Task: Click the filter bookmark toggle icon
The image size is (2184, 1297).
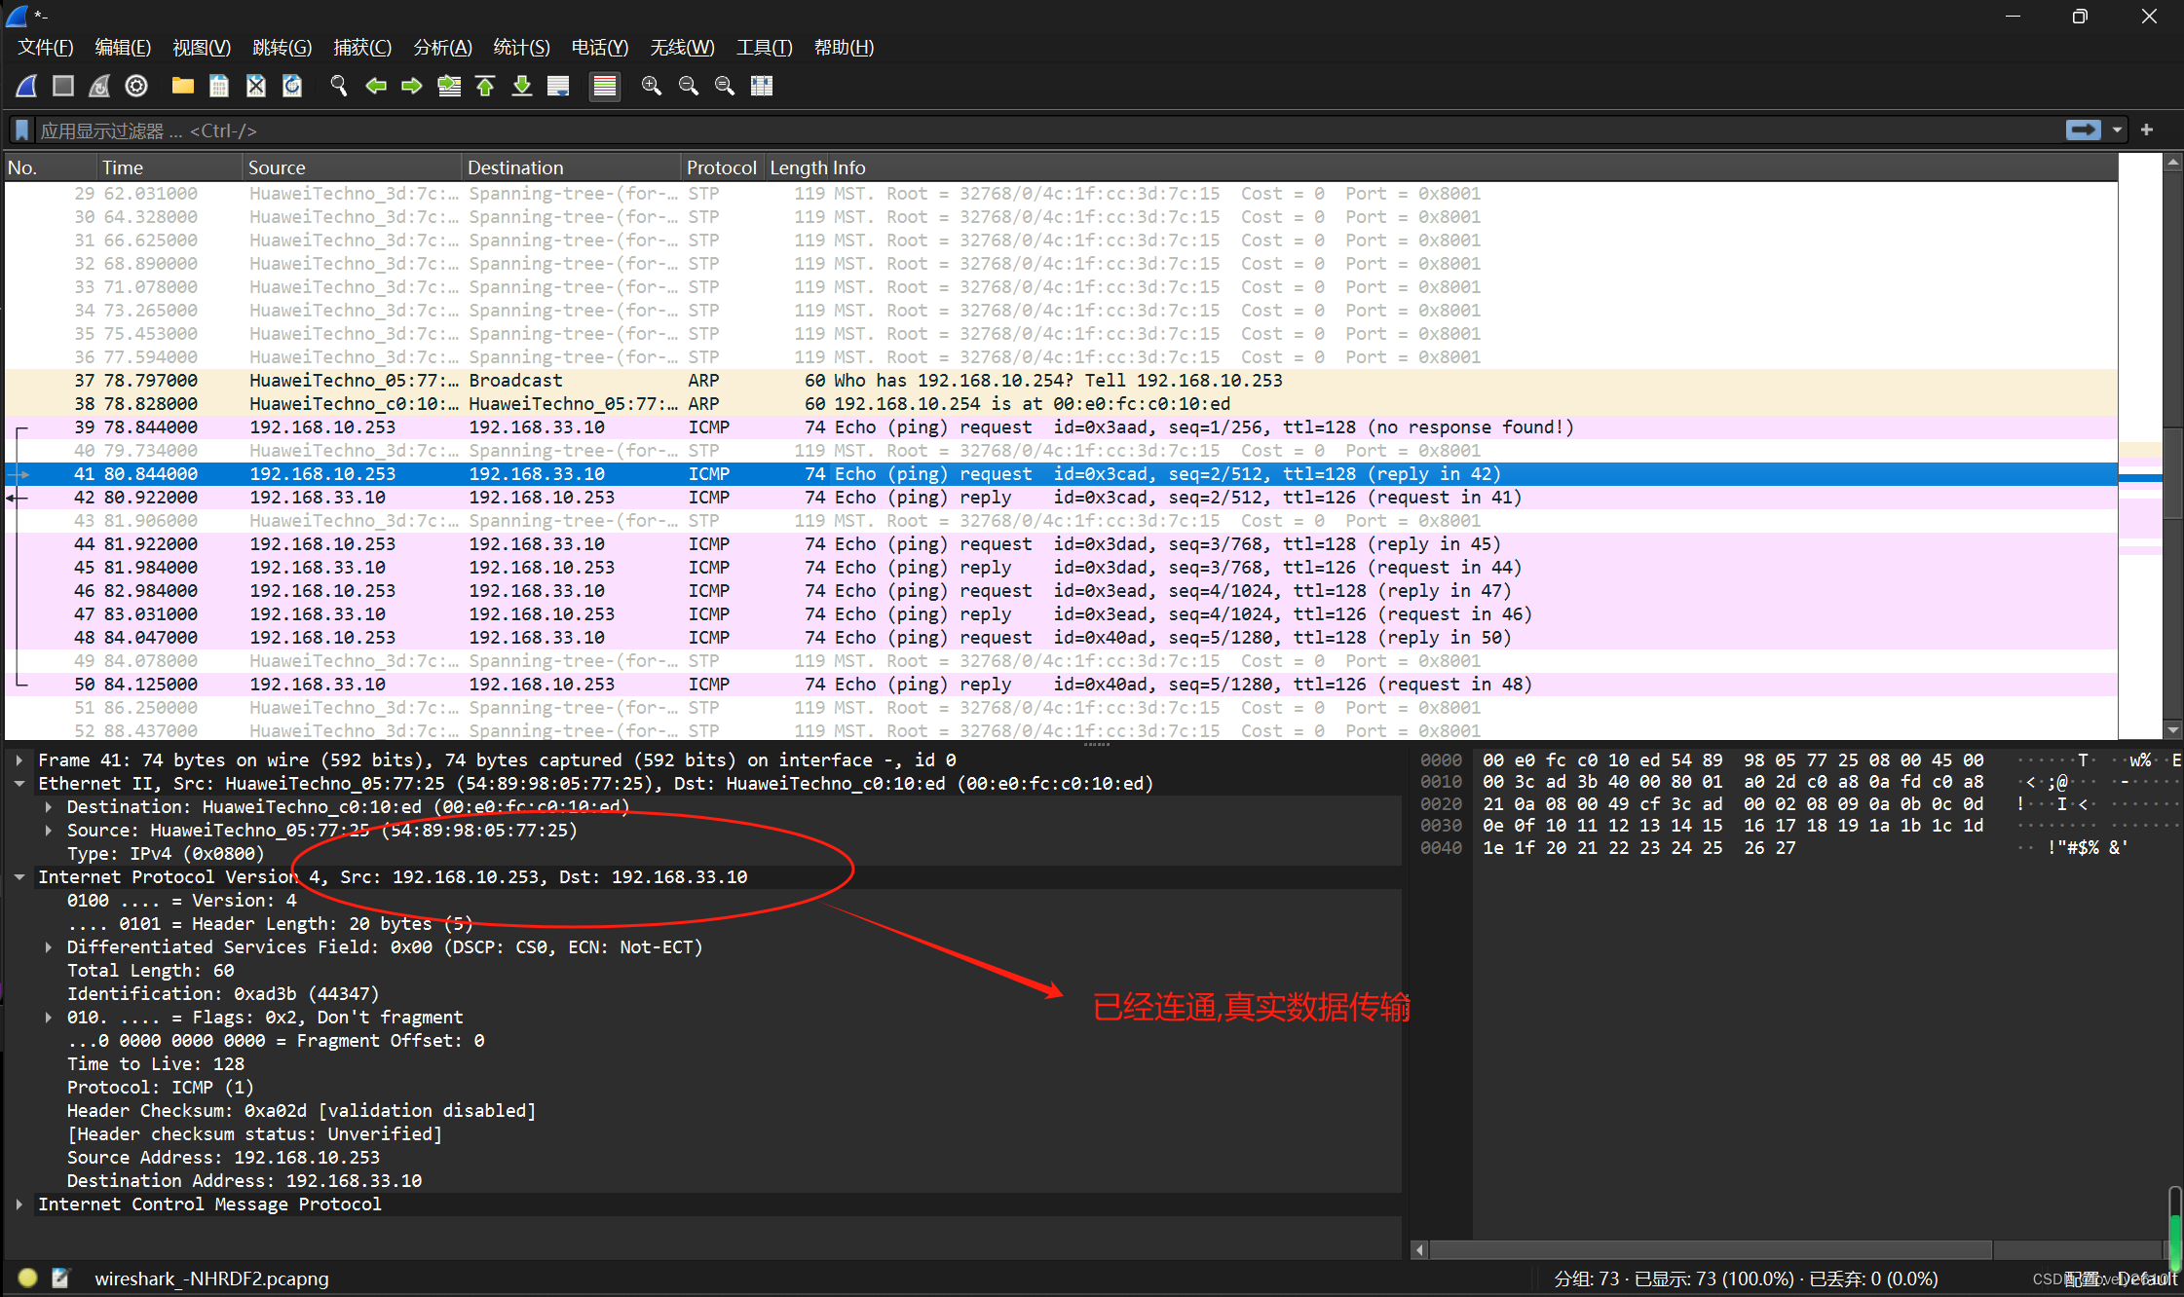Action: pos(21,130)
